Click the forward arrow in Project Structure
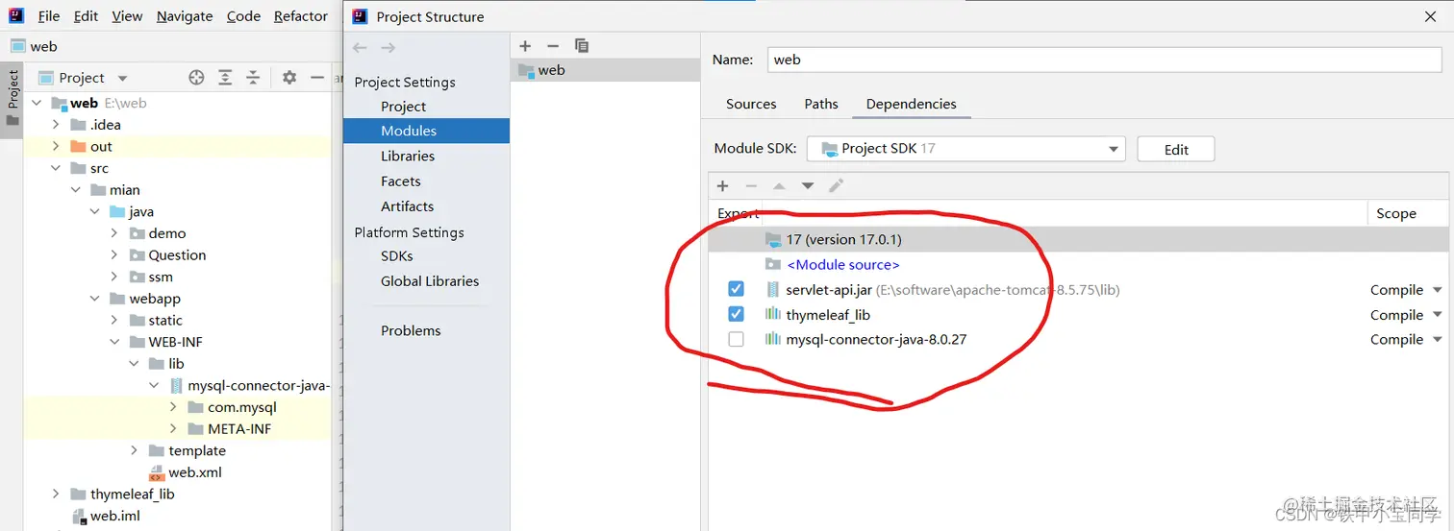The width and height of the screenshot is (1454, 531). (388, 47)
